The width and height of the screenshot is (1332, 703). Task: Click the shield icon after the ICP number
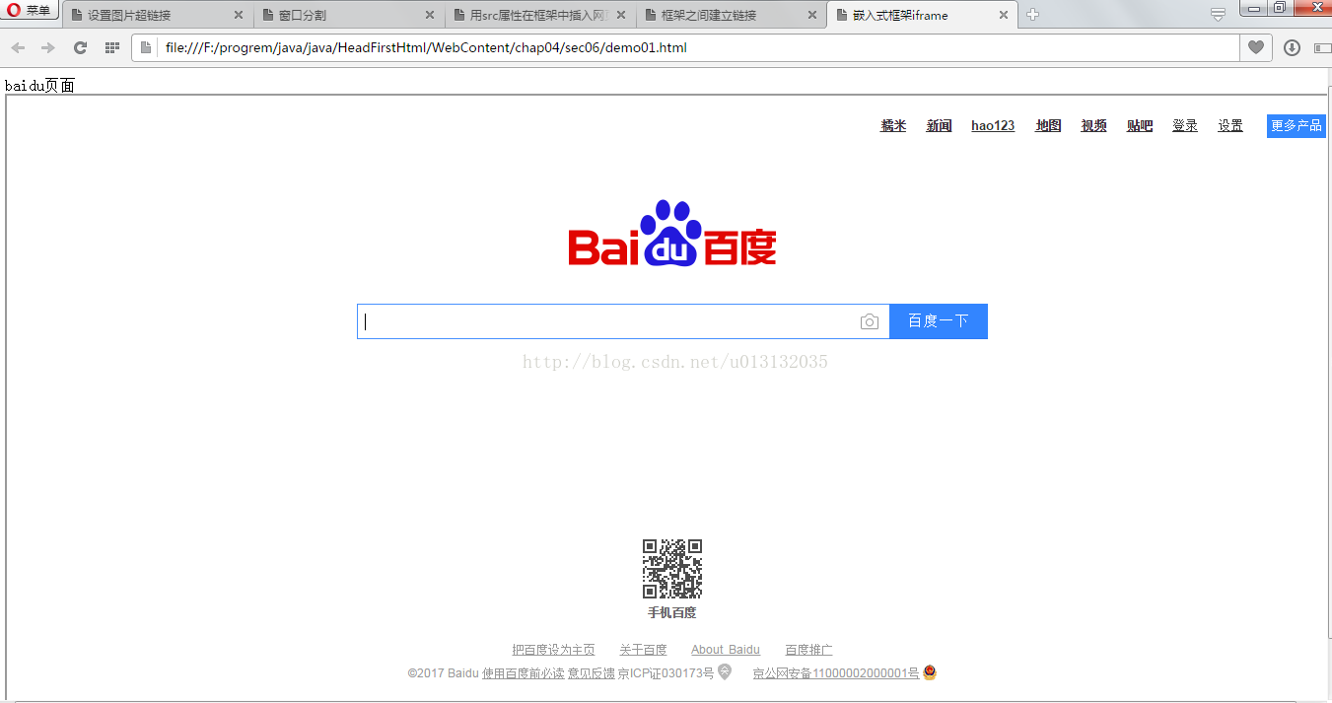725,672
